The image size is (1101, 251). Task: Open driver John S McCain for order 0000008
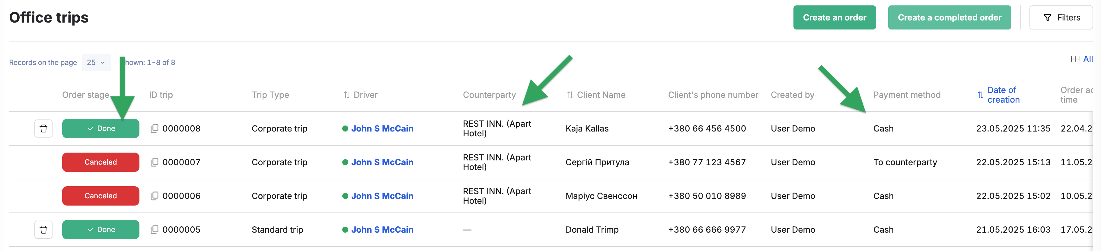[x=382, y=128]
